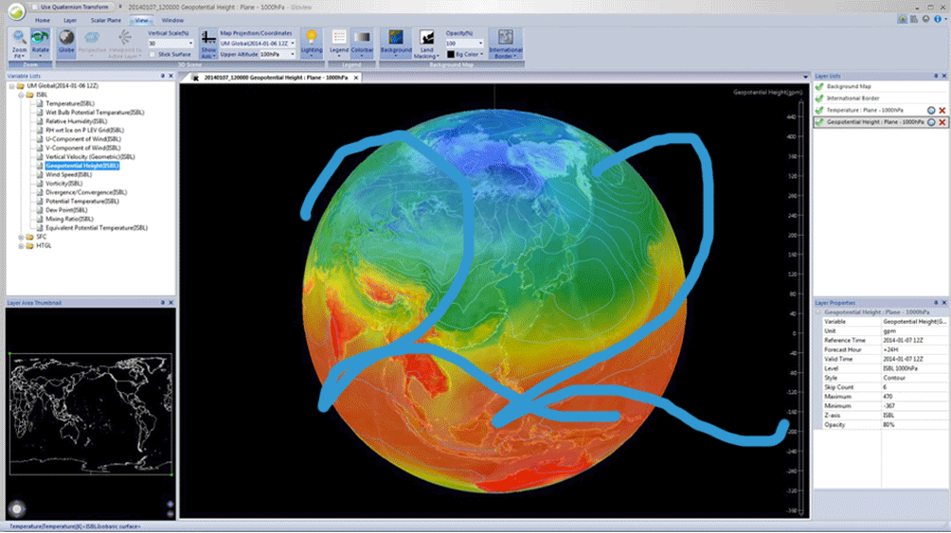
Task: Pin the Layer Area Thumbnail panel
Action: point(163,303)
